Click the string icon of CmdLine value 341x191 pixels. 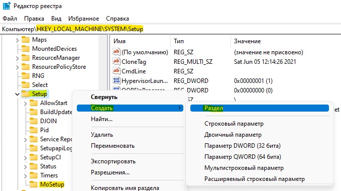[x=117, y=71]
